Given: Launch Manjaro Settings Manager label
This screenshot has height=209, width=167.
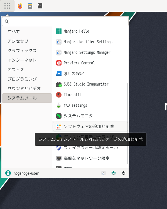Looking at the screenshot, I should pos(87,52).
